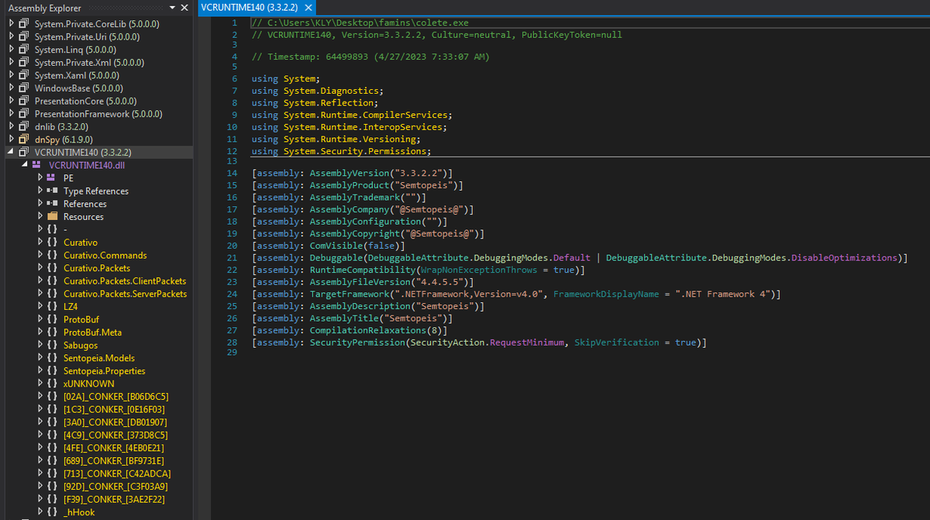This screenshot has height=520, width=930.
Task: Click the Resources folder icon
Action: point(52,217)
